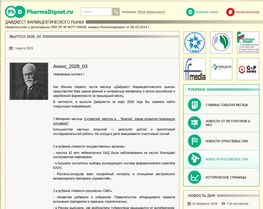
Task: Open the Аптечная гильдия logo
Action: 248,43
